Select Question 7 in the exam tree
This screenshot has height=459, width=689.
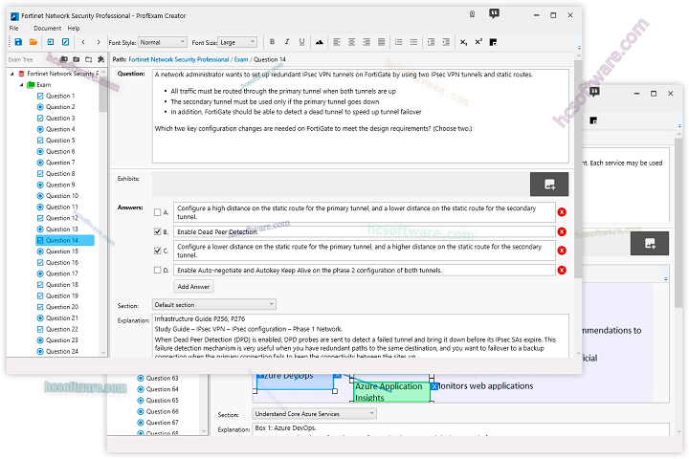pyautogui.click(x=60, y=163)
